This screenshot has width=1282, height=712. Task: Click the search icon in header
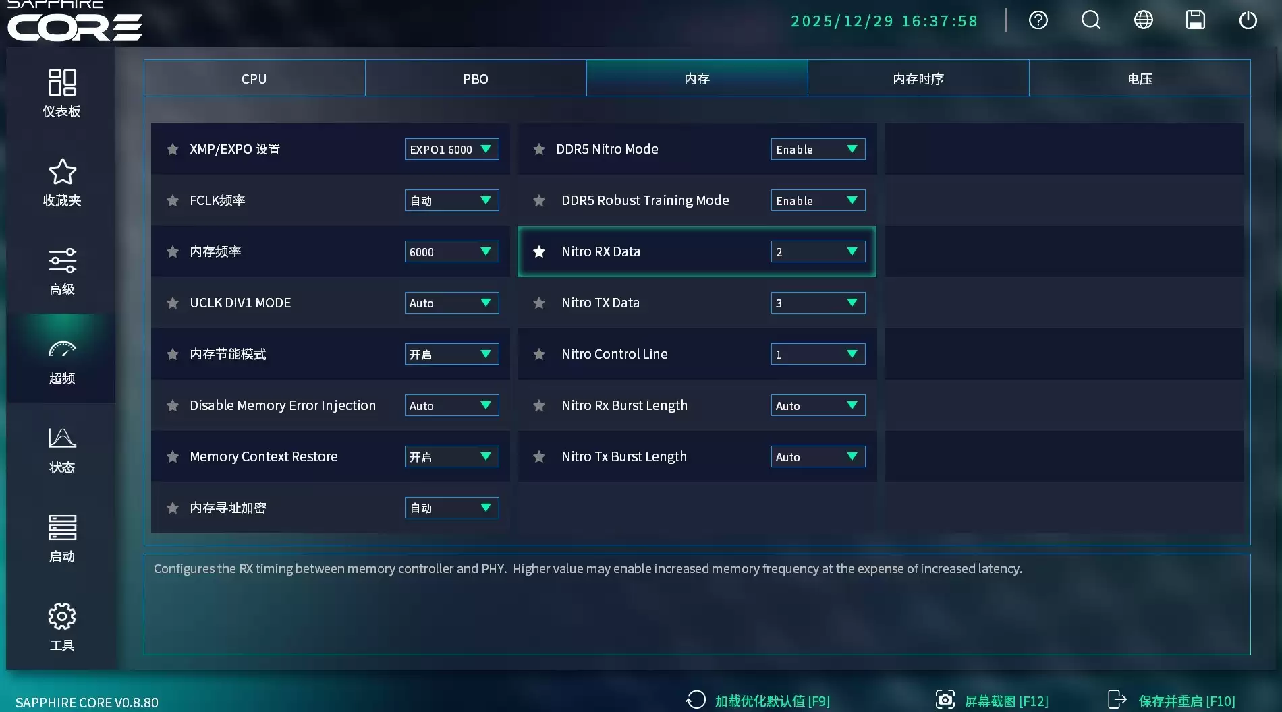(x=1090, y=20)
